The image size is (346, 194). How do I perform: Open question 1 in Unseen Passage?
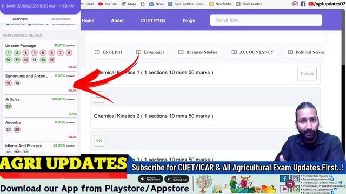pos(9,53)
